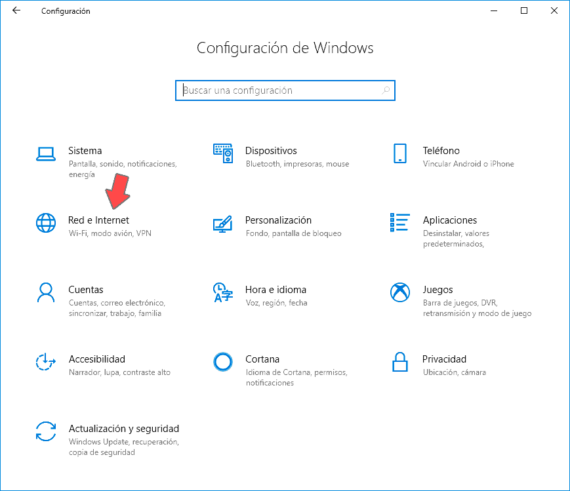Image resolution: width=570 pixels, height=491 pixels.
Task: Open the Actualización y seguridad arrows icon
Action: pos(45,431)
